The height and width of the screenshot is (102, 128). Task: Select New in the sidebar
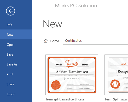click(x=16, y=34)
